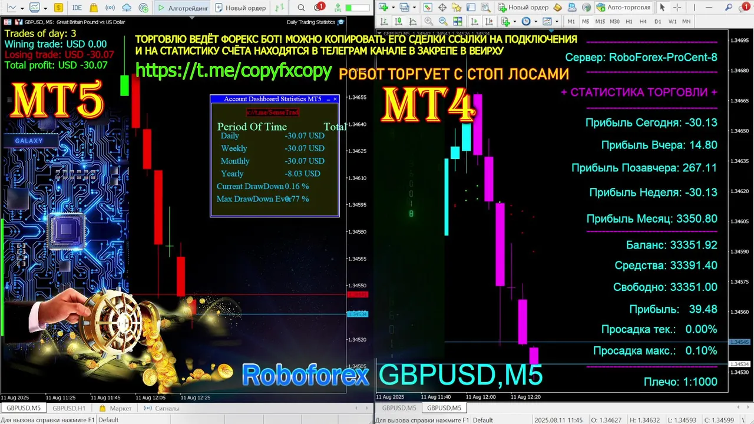Open MT4 search magnifier icon
This screenshot has width=754, height=424.
click(x=728, y=7)
